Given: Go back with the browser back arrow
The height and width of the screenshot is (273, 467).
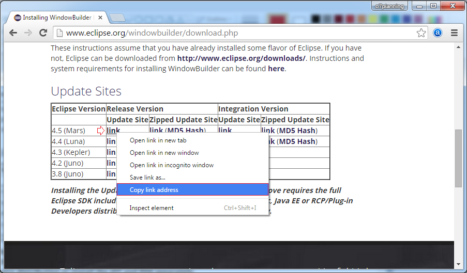Looking at the screenshot, I should pos(13,33).
